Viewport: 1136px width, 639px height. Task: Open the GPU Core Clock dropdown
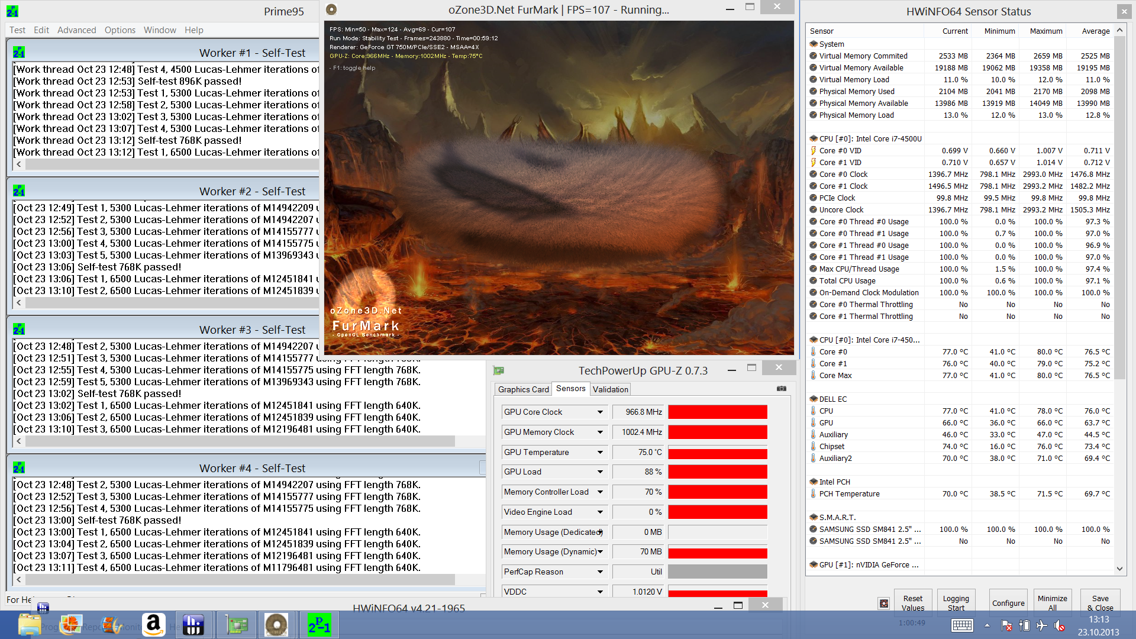600,412
